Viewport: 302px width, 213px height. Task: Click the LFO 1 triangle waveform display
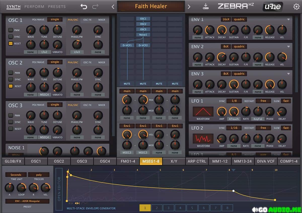coord(203,111)
